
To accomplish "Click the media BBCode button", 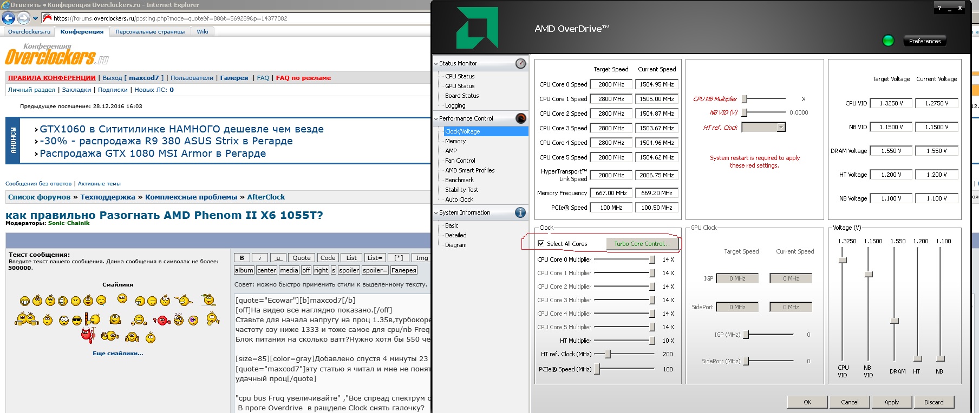I will click(289, 270).
